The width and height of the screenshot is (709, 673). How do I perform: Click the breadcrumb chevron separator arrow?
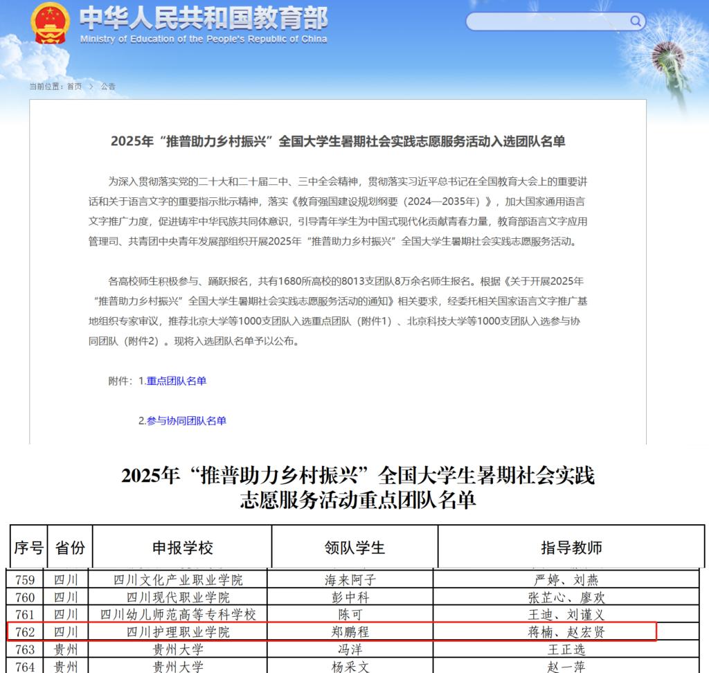[x=91, y=87]
